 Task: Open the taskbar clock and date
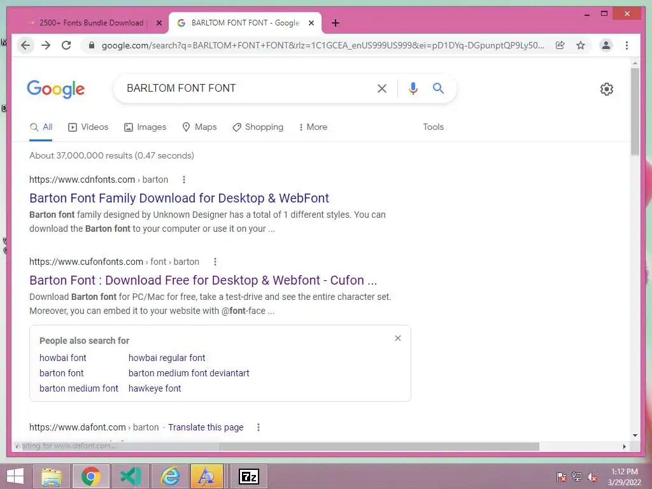[624, 477]
